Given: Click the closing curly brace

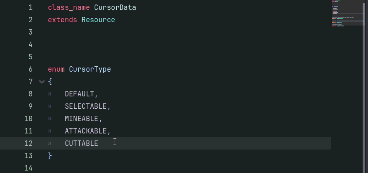Looking at the screenshot, I should tap(50, 156).
